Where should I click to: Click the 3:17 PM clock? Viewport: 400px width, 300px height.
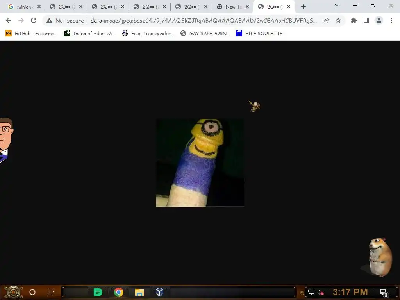click(x=350, y=292)
